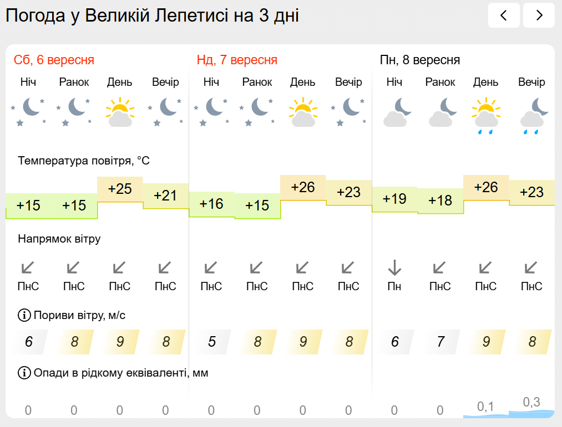Click Monday night north wind arrow

tap(394, 267)
